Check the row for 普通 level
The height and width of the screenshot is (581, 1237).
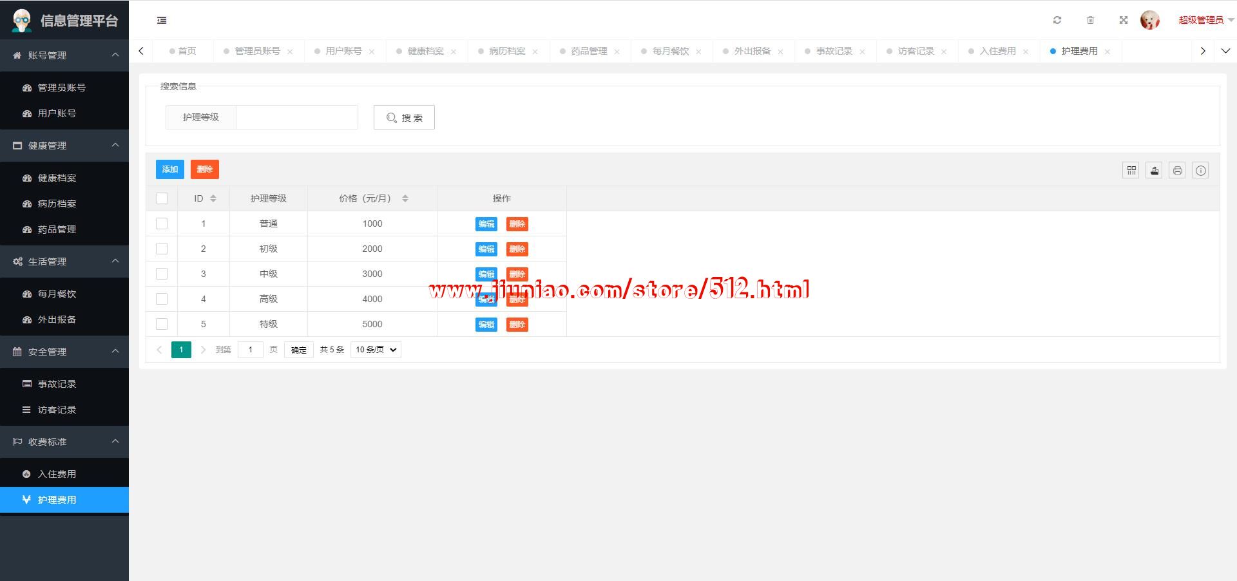point(162,224)
